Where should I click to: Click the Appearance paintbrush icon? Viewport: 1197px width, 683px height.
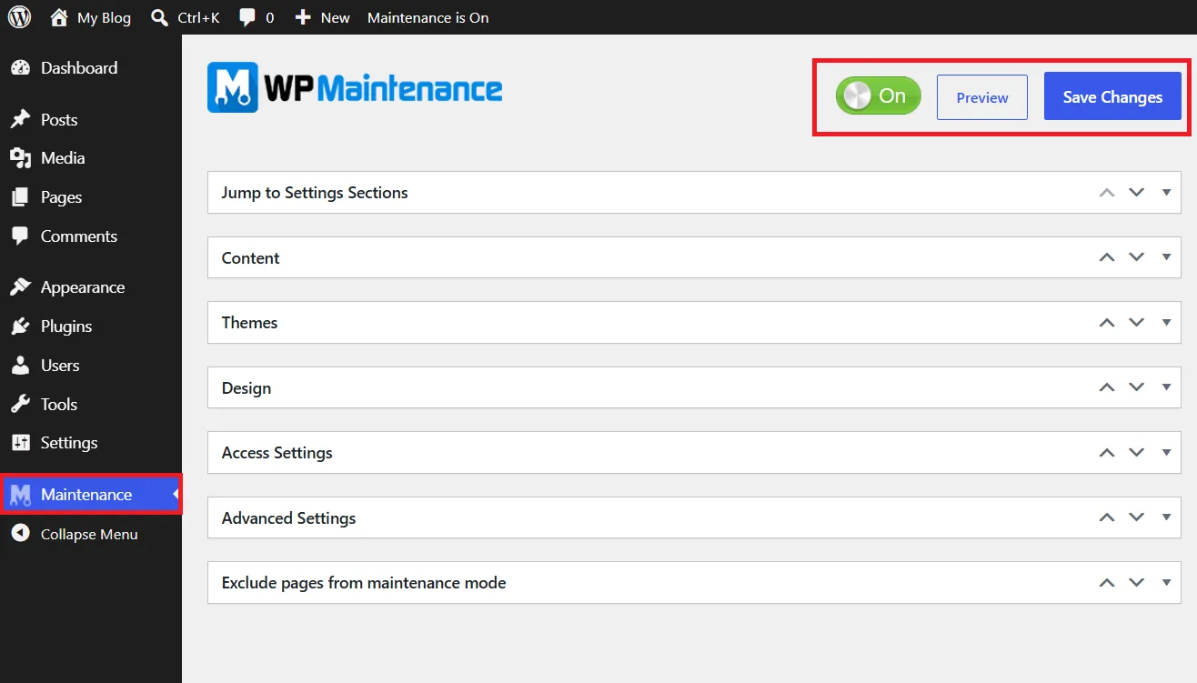(20, 287)
